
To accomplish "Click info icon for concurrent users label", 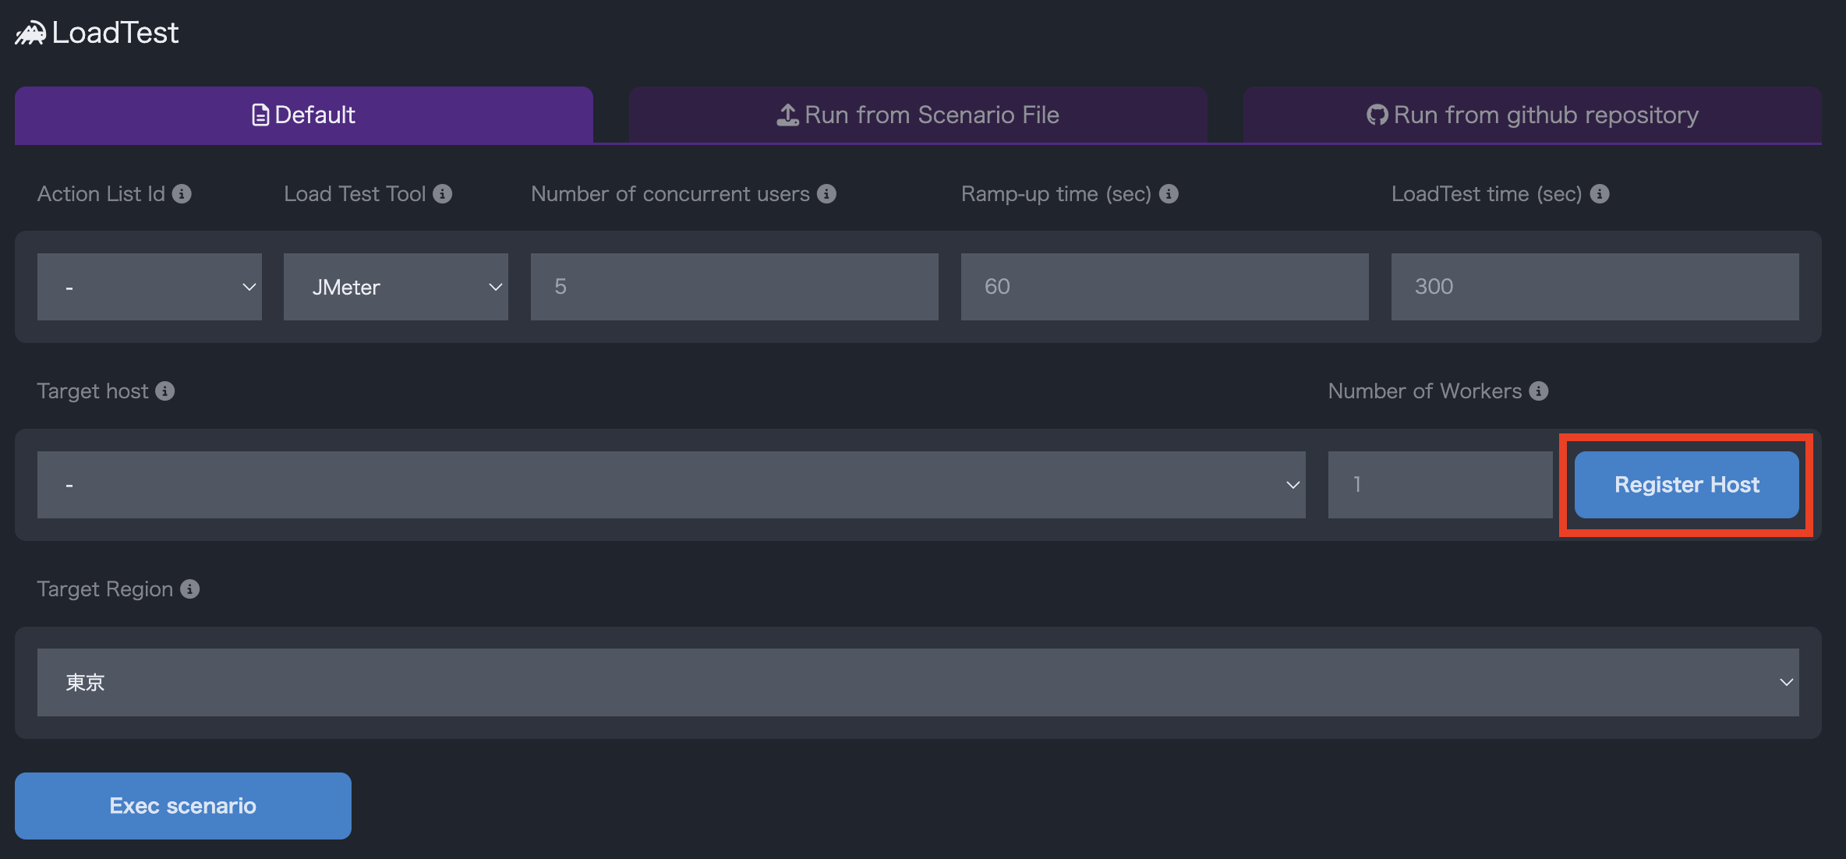I will (x=826, y=194).
